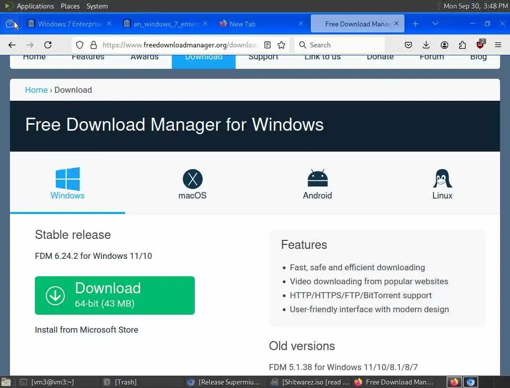Click the forward navigation arrow
510x388 pixels.
coord(30,45)
